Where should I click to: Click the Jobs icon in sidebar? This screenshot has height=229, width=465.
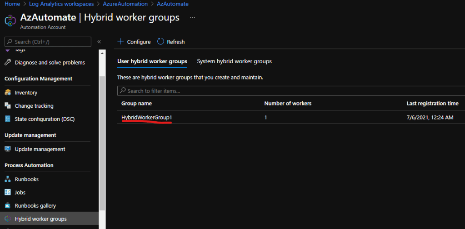(x=7, y=192)
